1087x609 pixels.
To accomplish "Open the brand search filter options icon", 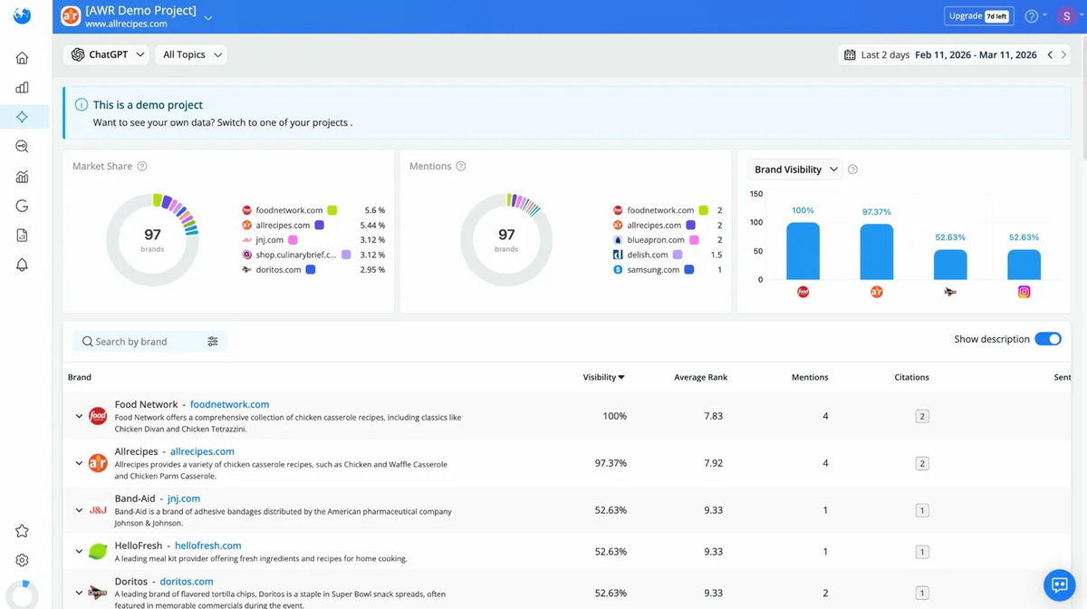I will tap(213, 342).
